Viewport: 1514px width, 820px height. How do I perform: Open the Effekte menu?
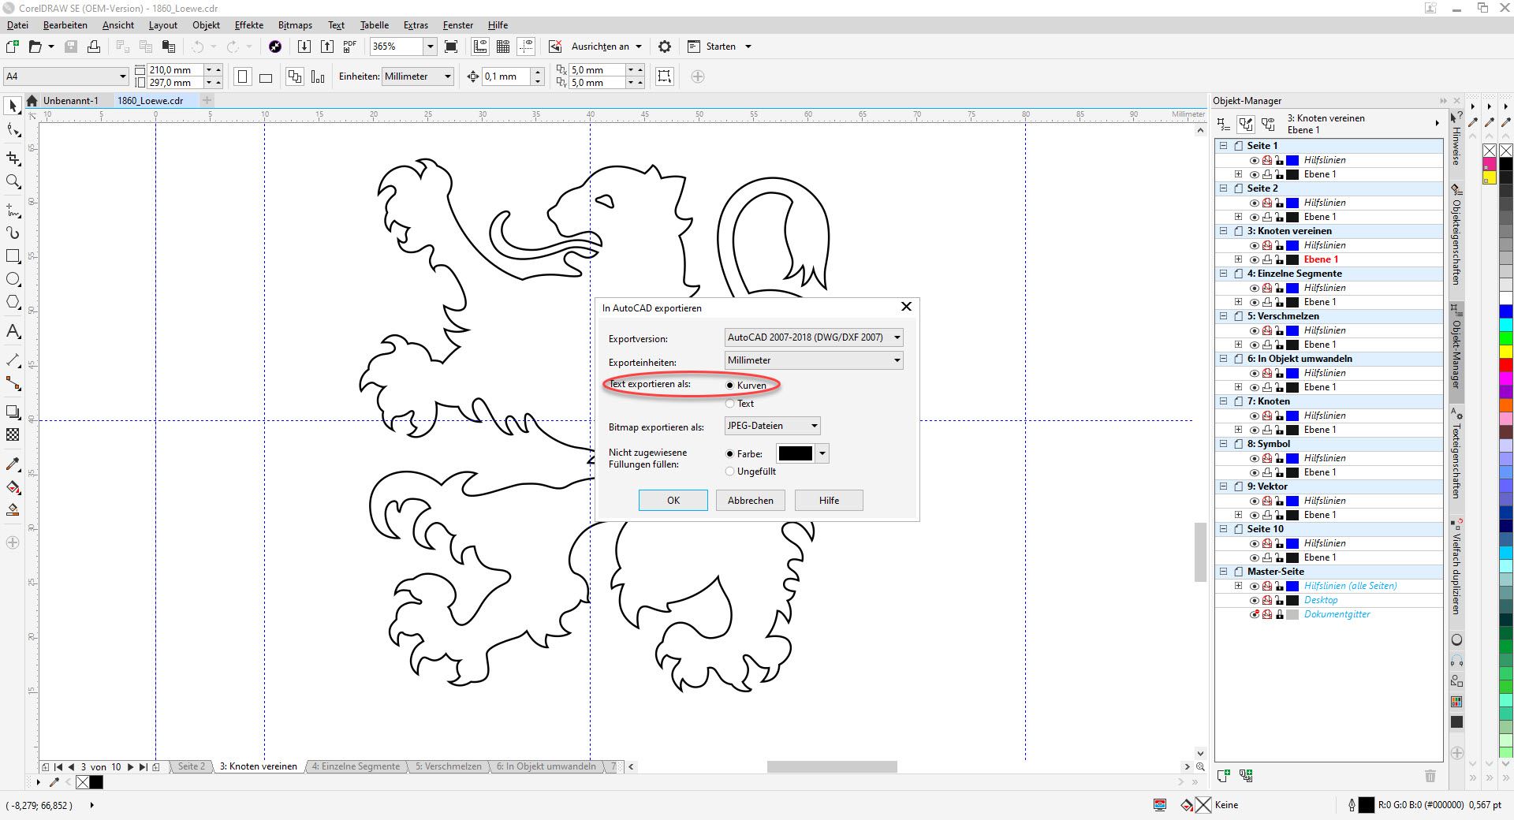249,25
